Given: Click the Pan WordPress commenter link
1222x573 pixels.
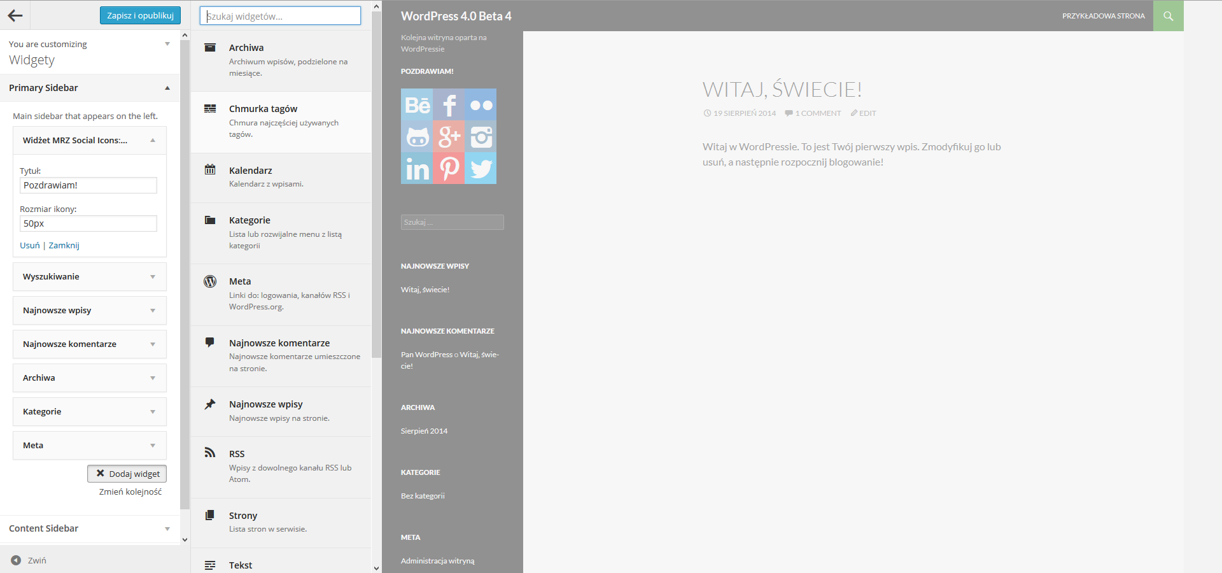Looking at the screenshot, I should tap(426, 355).
